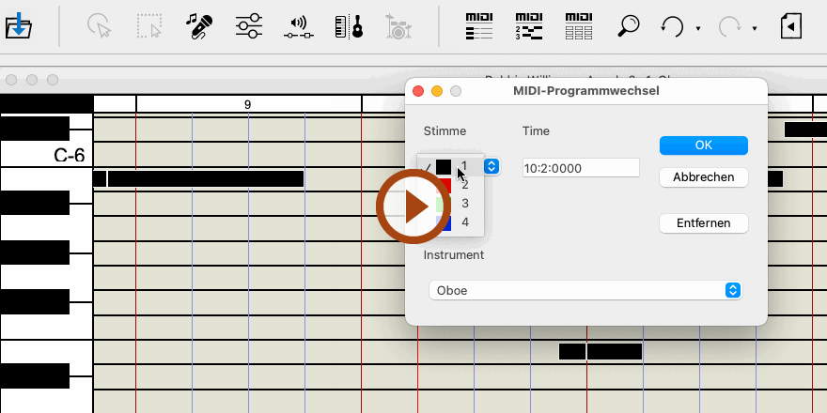Screen dimensions: 827x413
Task: Open the MIDI list view icon
Action: pos(480,26)
